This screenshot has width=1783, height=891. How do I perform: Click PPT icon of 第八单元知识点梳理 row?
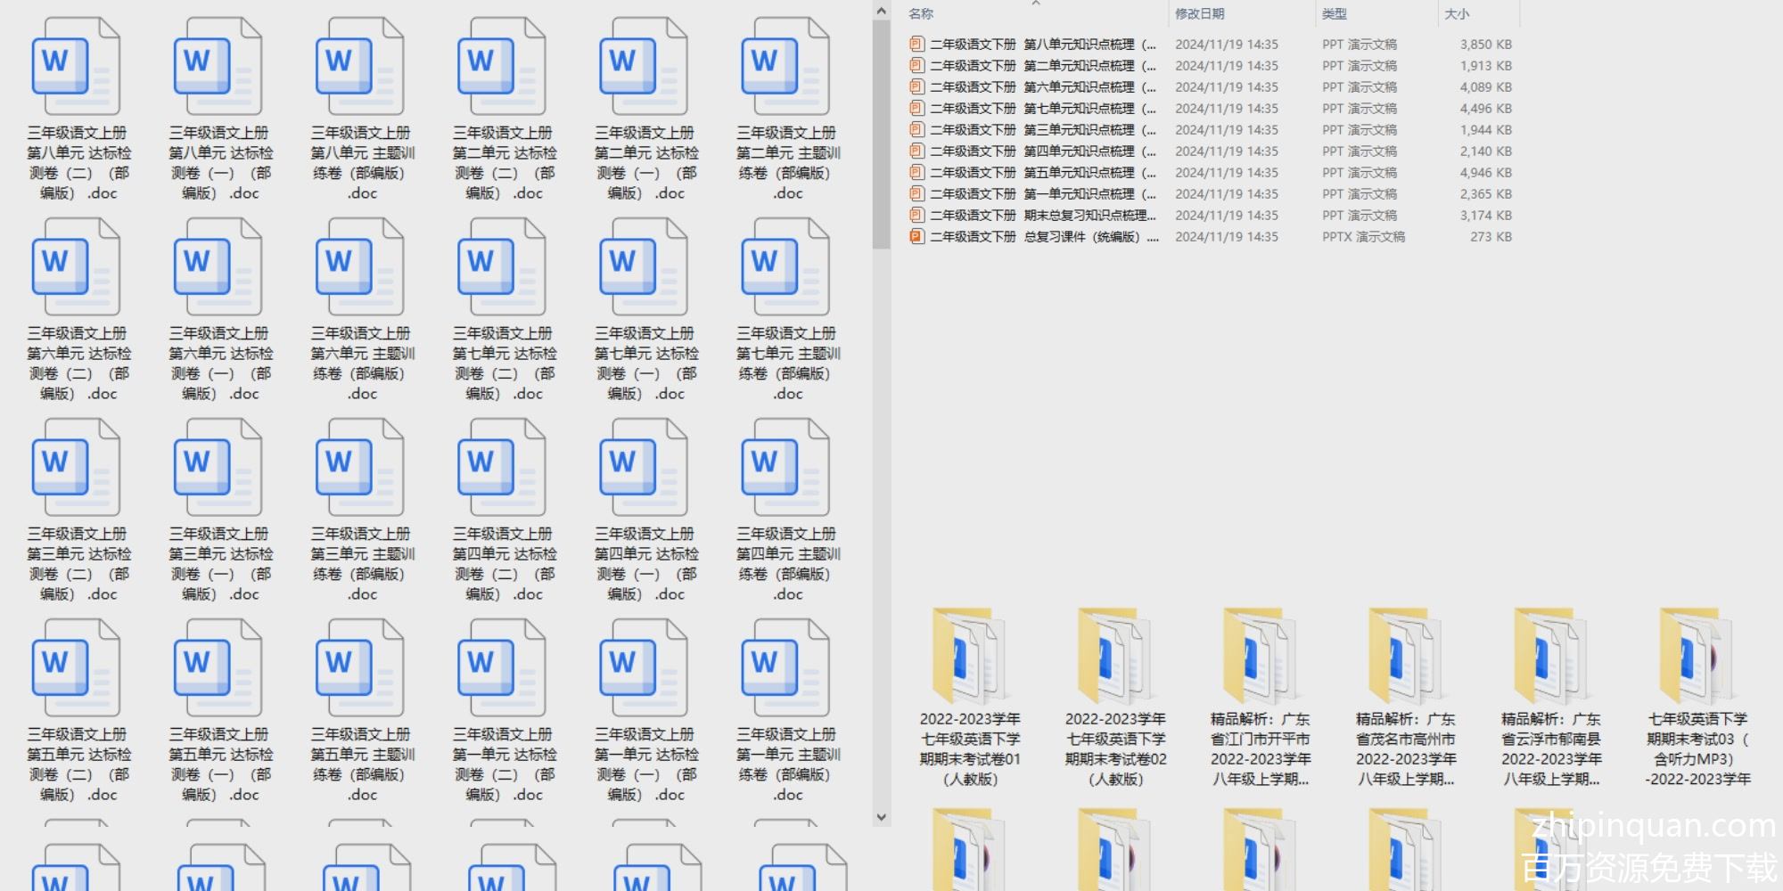tap(916, 44)
